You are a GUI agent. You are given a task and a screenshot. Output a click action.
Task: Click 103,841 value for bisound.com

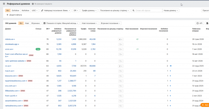click(x=73, y=76)
